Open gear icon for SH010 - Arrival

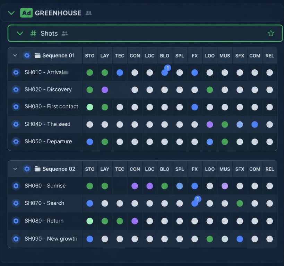pyautogui.click(x=16, y=72)
